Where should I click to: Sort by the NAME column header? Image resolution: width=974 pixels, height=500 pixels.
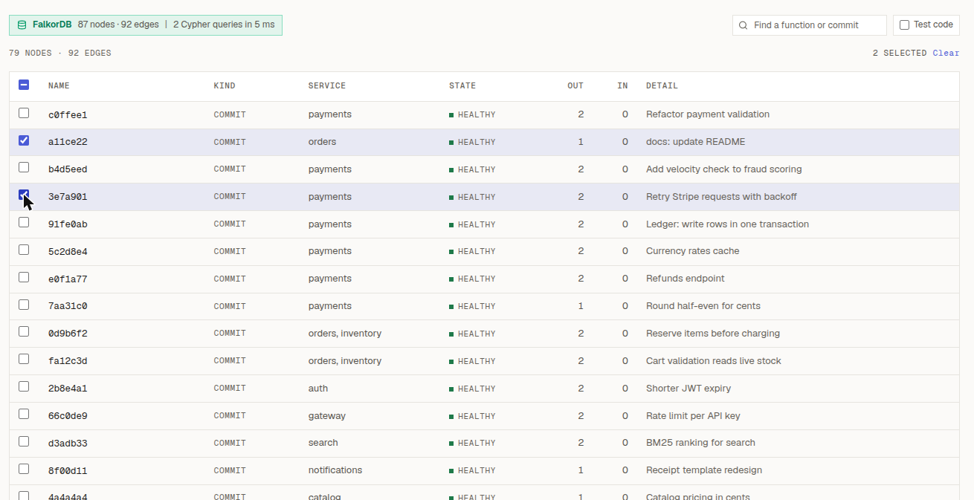click(x=59, y=86)
